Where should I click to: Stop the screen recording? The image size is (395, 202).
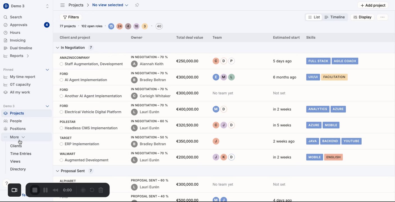point(35,190)
